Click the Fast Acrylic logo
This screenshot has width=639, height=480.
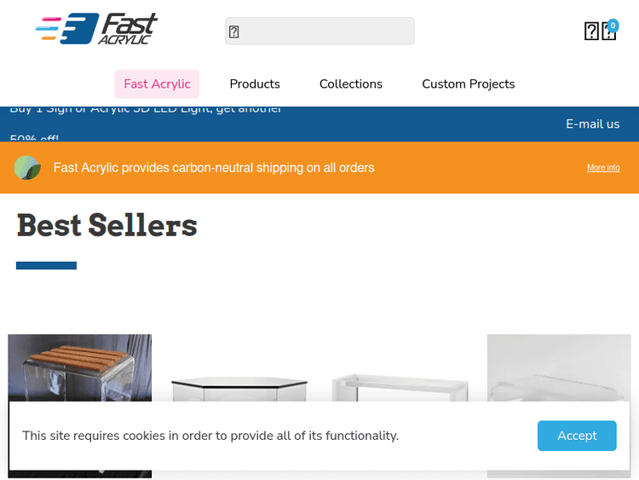pyautogui.click(x=96, y=28)
